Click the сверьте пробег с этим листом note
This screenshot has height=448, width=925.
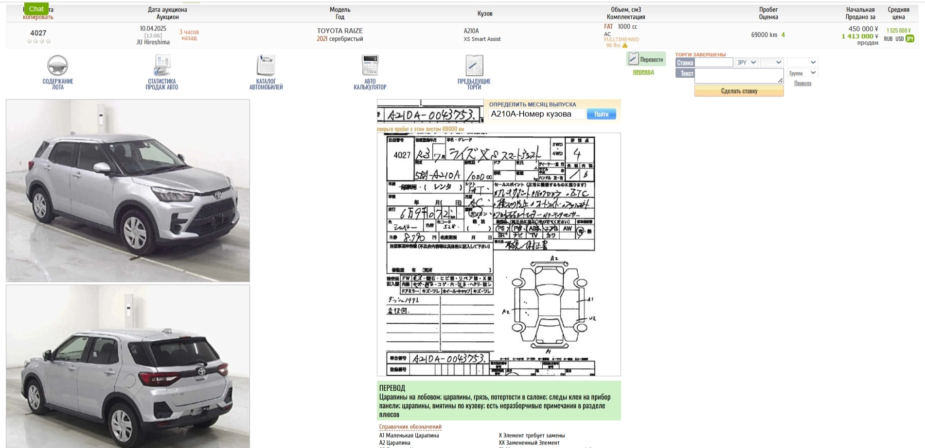click(x=420, y=129)
